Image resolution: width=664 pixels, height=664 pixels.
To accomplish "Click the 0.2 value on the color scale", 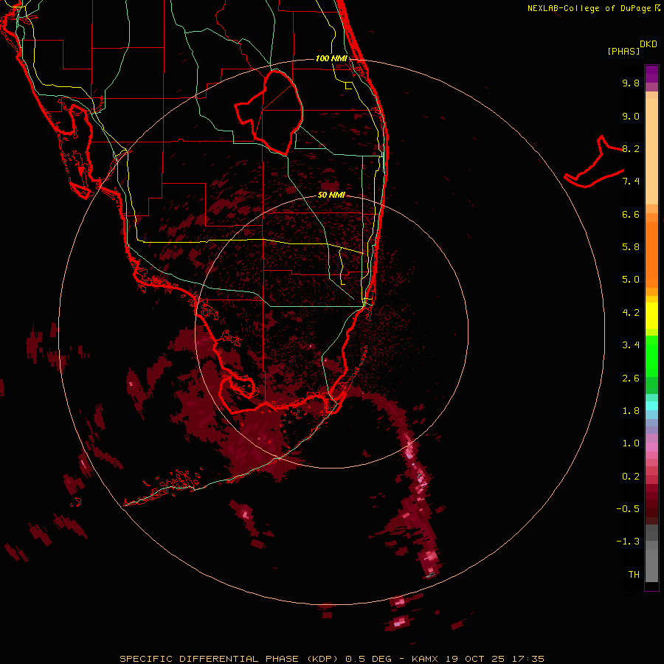I will pyautogui.click(x=631, y=477).
